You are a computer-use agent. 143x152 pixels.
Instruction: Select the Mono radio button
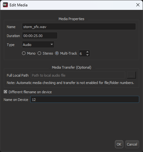coord(24,53)
